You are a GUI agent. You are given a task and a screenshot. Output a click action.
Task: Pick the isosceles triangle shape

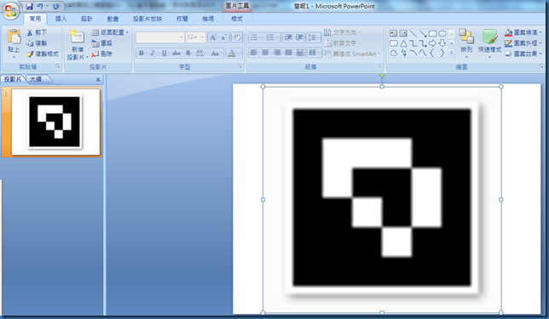(403, 43)
